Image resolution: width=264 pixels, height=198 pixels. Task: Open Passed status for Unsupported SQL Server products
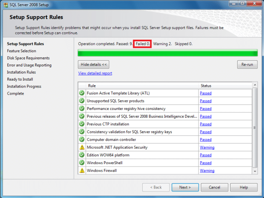click(205, 101)
